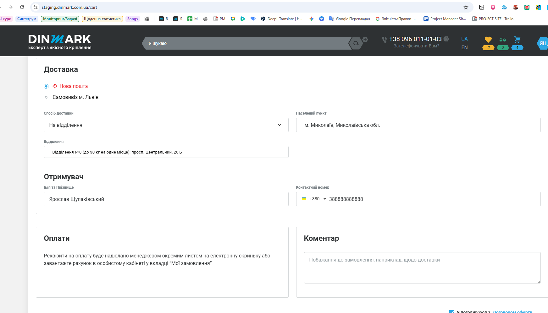This screenshot has height=313, width=548.
Task: Open the Моніторинг/Задачі bookmark
Action: 60,19
